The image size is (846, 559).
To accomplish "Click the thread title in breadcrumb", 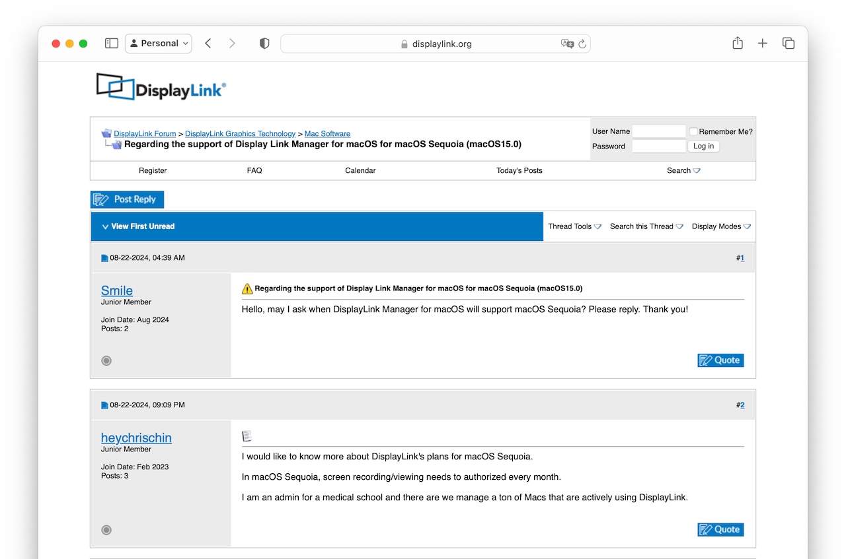I will click(323, 144).
